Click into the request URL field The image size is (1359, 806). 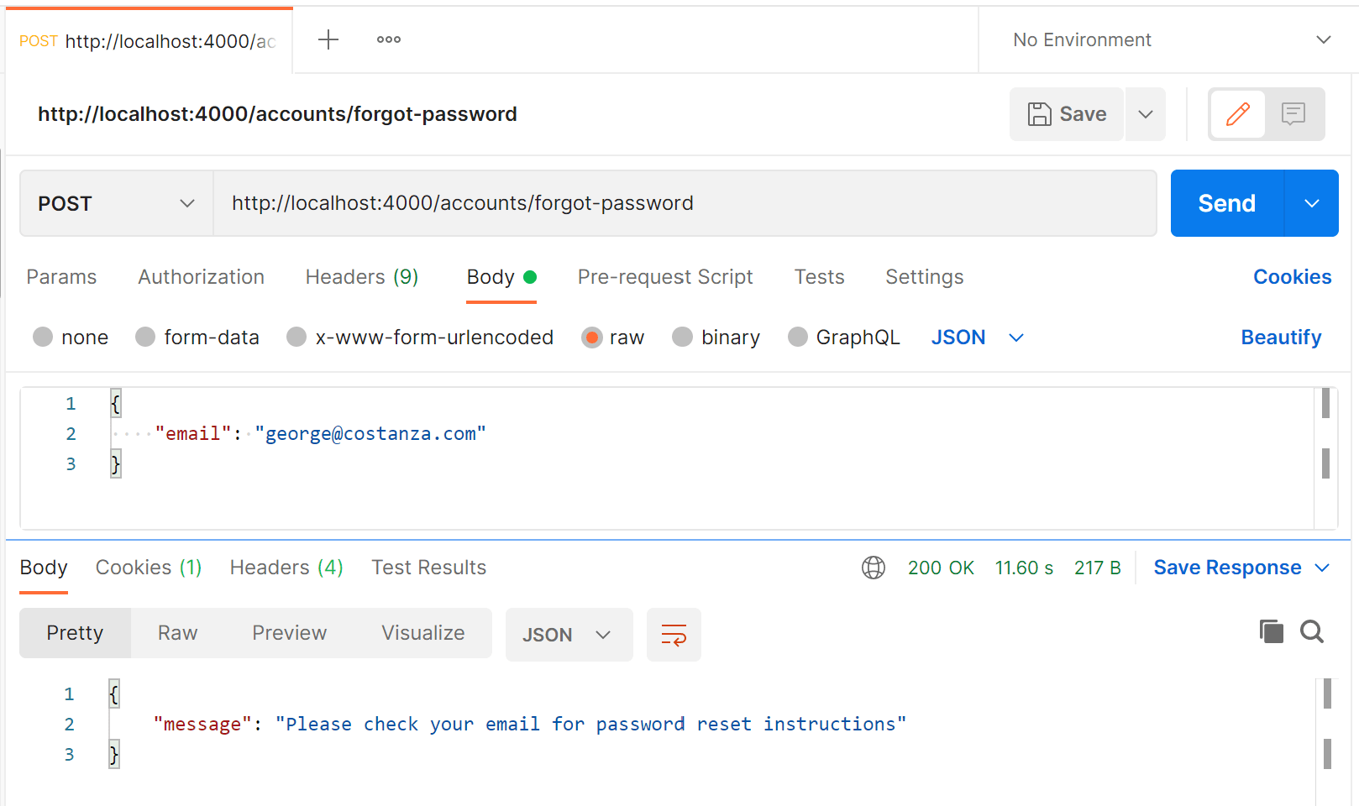coord(685,203)
